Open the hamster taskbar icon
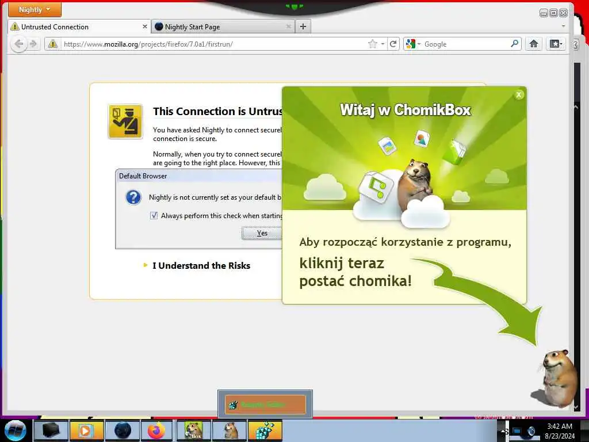 coord(230,430)
